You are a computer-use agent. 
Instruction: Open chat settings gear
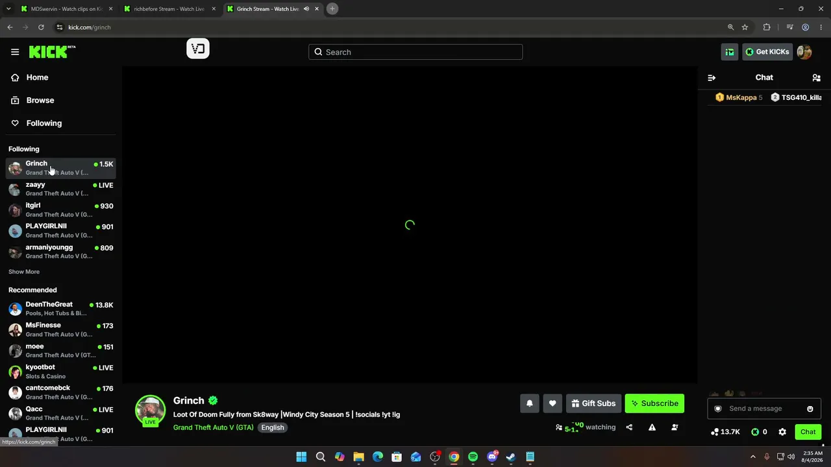(782, 432)
